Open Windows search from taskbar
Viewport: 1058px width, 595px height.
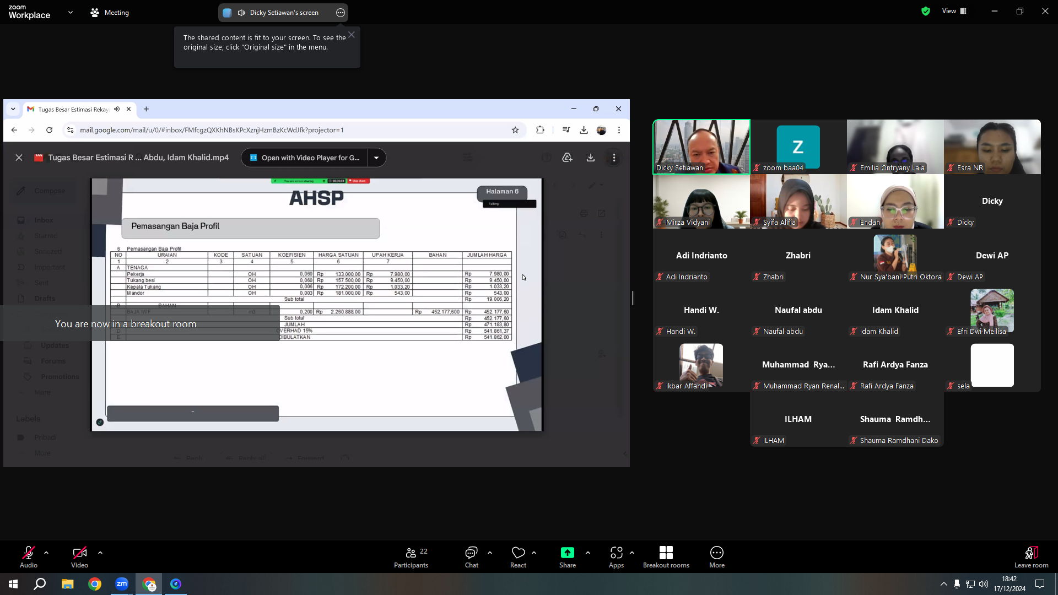pos(40,584)
